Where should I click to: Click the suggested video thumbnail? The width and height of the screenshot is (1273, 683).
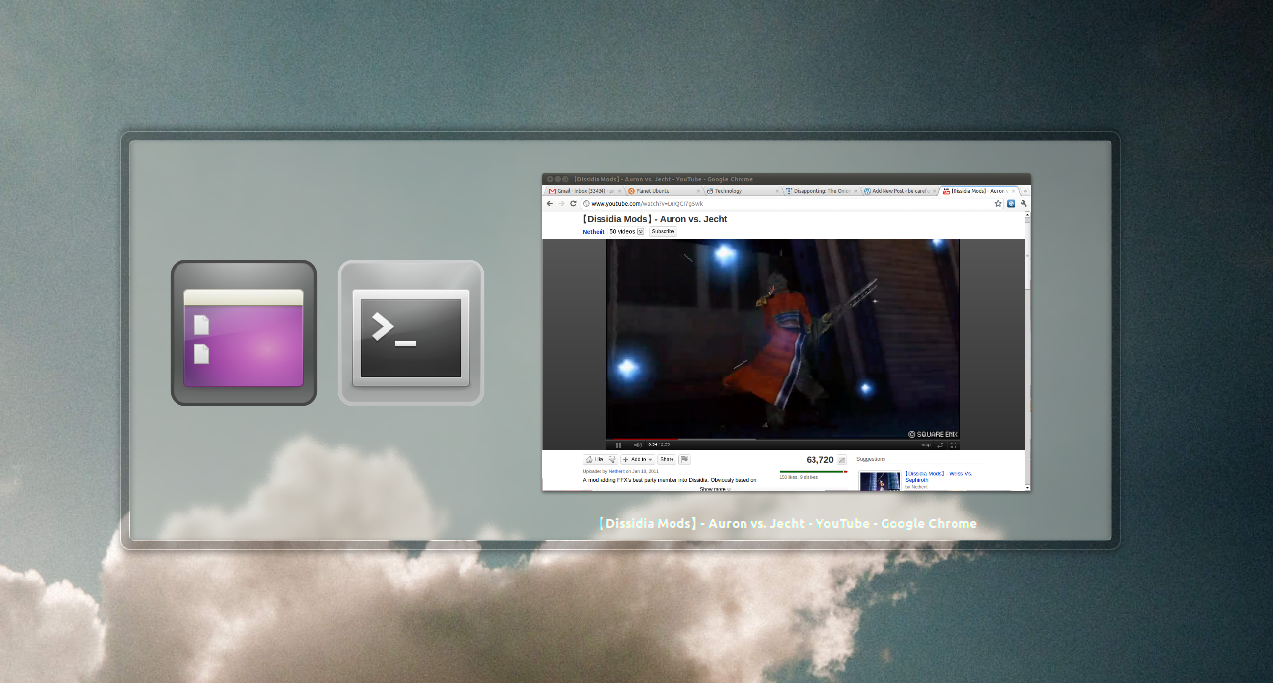click(880, 481)
